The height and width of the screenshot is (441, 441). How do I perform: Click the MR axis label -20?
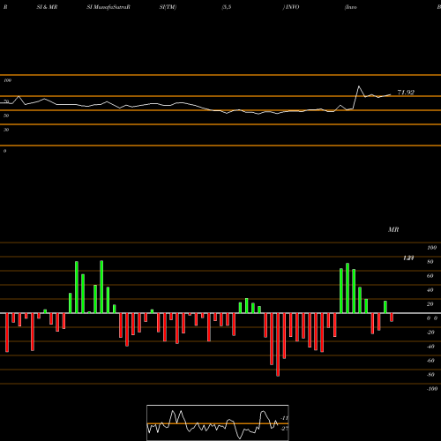430,333
